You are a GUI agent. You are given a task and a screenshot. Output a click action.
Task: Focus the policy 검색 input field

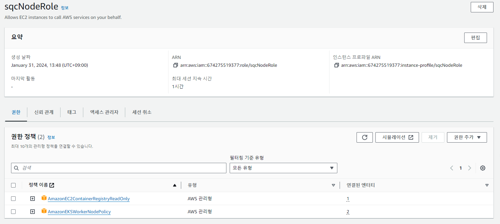click(x=119, y=168)
